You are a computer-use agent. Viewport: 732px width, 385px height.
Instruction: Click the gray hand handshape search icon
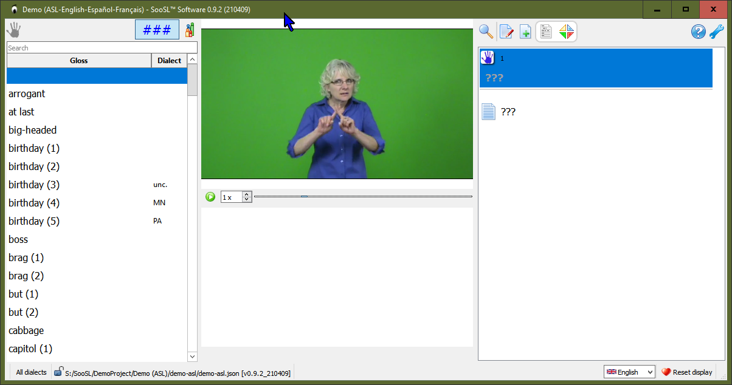(x=13, y=30)
